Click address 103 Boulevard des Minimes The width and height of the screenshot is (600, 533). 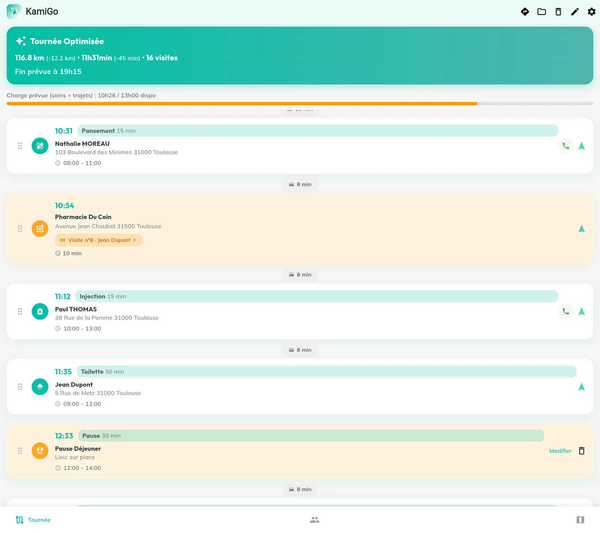(x=117, y=152)
